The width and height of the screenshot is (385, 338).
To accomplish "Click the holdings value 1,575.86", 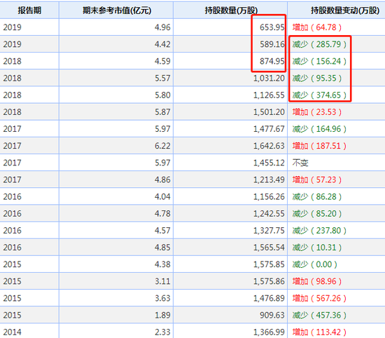I will pyautogui.click(x=269, y=281).
